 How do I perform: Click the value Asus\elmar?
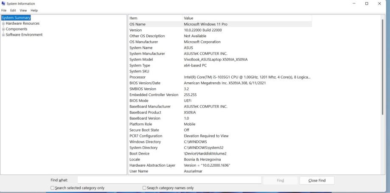click(193, 171)
